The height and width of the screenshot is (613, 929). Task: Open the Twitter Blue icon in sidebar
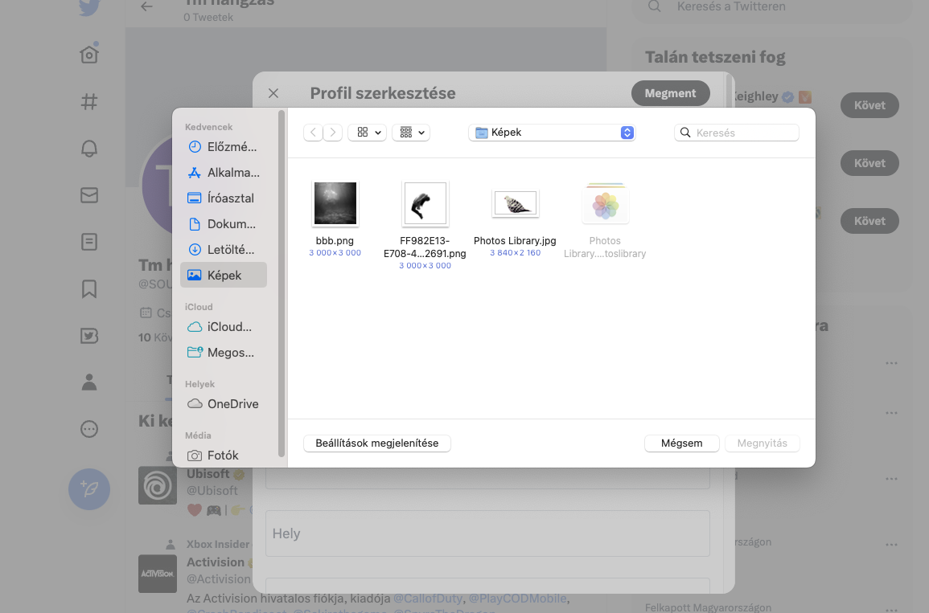point(89,336)
